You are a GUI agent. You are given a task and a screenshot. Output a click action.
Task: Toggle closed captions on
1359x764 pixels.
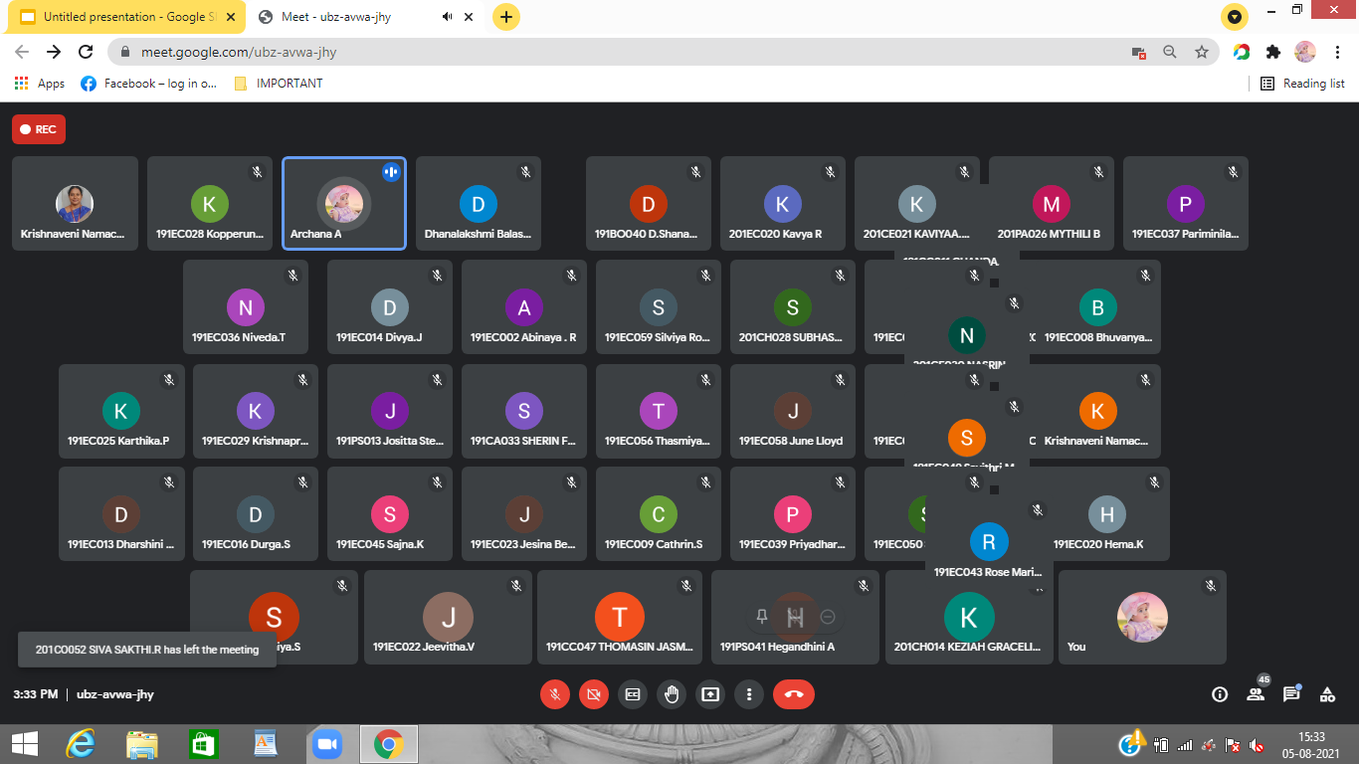633,694
